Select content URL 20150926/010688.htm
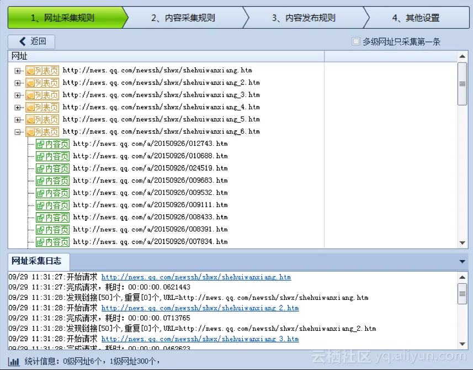Screen dimensions: 473x370 [x=150, y=156]
